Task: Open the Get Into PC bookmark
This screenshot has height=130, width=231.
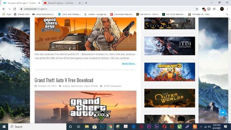Action: click(x=148, y=14)
